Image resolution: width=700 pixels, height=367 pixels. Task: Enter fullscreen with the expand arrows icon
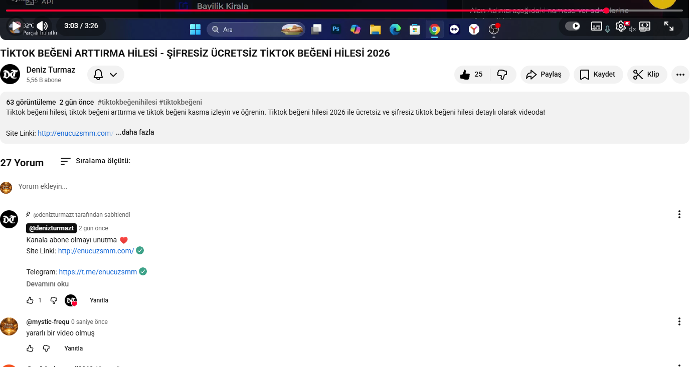tap(669, 26)
